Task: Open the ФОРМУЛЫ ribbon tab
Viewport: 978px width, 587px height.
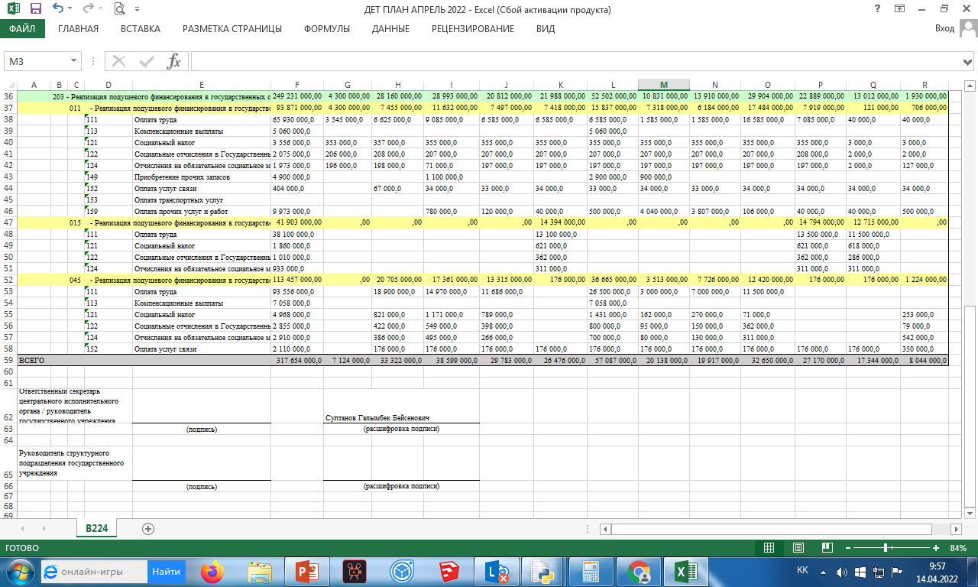Action: point(327,29)
